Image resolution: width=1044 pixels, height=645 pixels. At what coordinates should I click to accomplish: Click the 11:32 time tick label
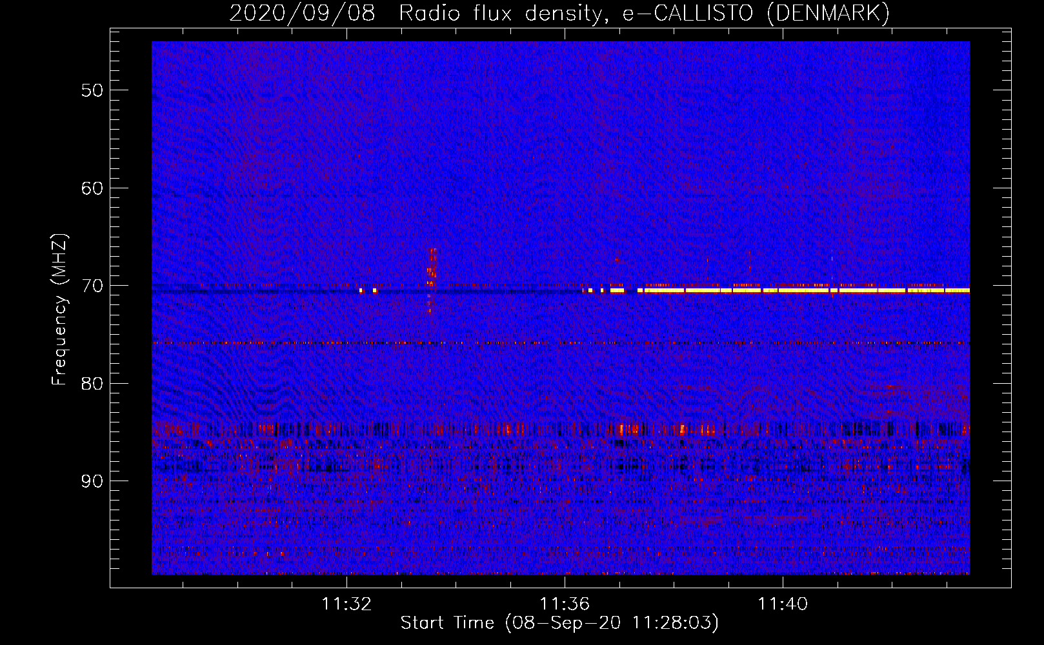tap(346, 604)
